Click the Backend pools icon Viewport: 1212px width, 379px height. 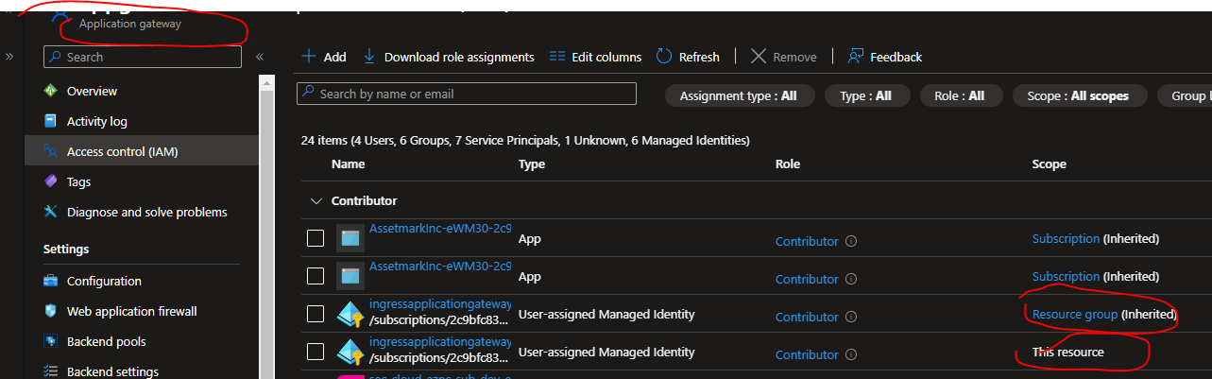[x=51, y=341]
